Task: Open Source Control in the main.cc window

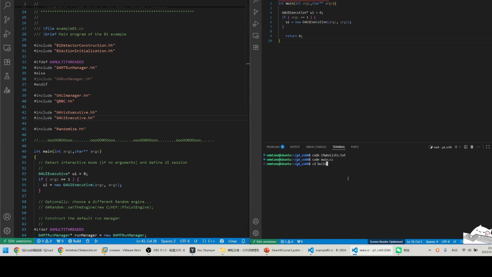Action: [256, 12]
